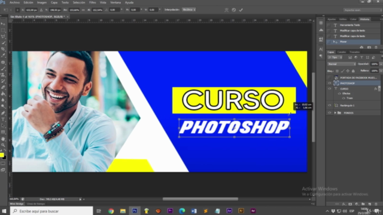Open the blend mode Normal dropdown
383x215 pixels.
(342, 64)
